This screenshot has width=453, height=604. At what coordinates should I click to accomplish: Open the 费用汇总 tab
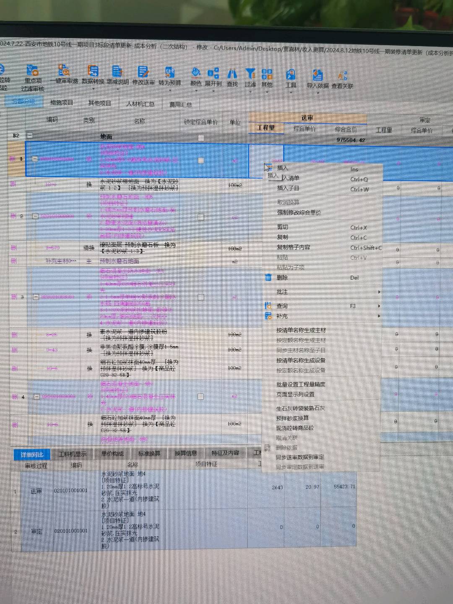click(180, 105)
